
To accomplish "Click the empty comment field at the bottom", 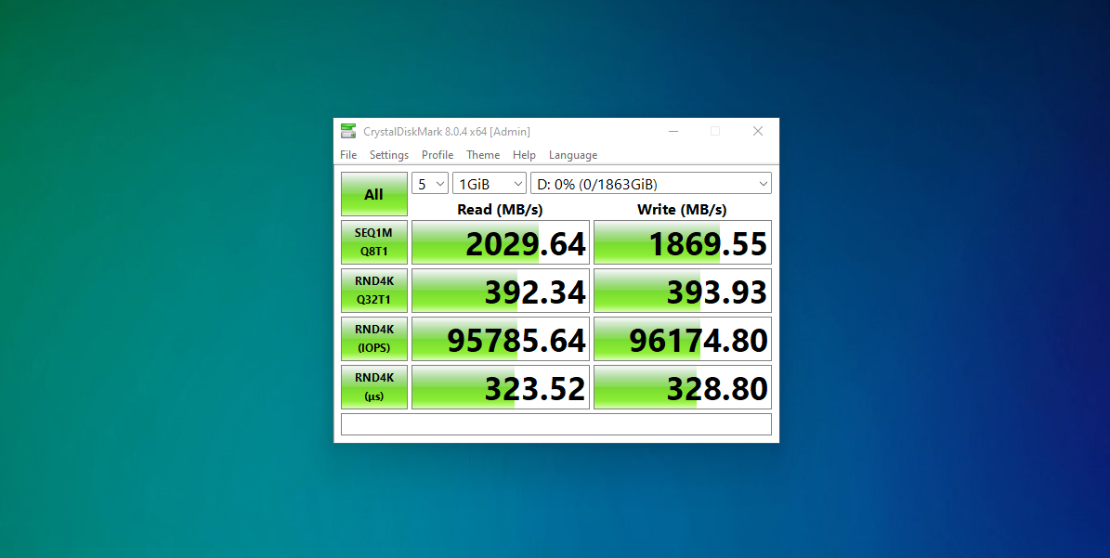I will (x=556, y=424).
